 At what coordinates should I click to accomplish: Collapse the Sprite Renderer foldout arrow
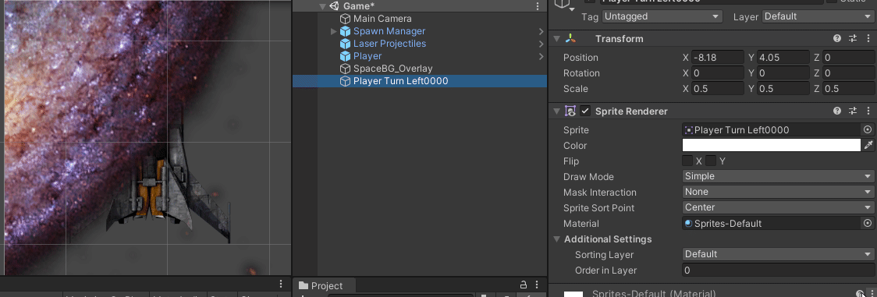pyautogui.click(x=556, y=111)
